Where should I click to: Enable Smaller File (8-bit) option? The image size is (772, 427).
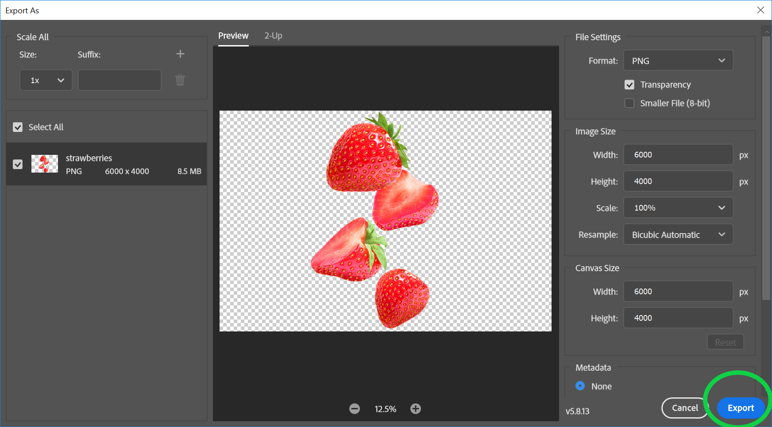[629, 103]
